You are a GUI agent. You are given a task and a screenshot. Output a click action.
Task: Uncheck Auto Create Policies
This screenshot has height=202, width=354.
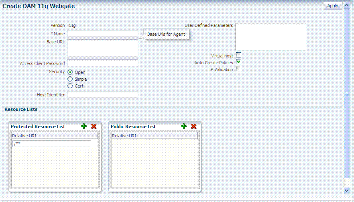(239, 62)
